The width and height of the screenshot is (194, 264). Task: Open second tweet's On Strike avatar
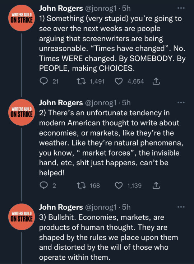[22, 112]
